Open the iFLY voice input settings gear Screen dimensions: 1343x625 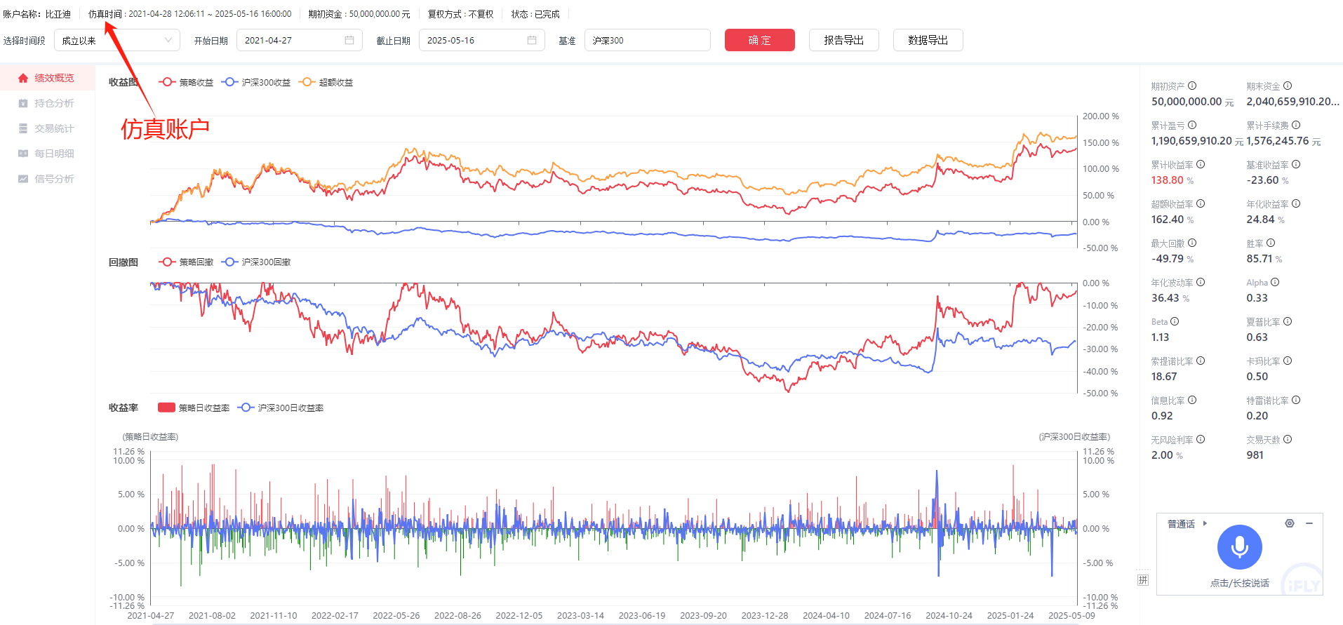pos(1289,523)
